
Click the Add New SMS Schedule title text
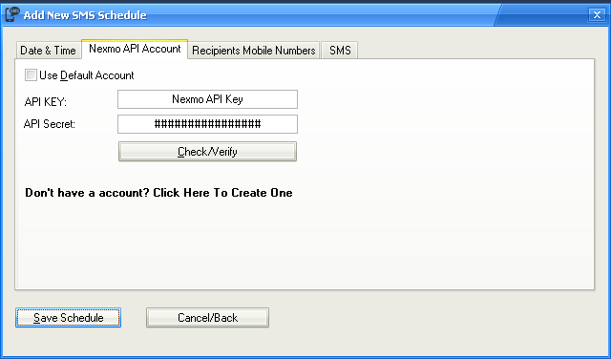pyautogui.click(x=85, y=15)
